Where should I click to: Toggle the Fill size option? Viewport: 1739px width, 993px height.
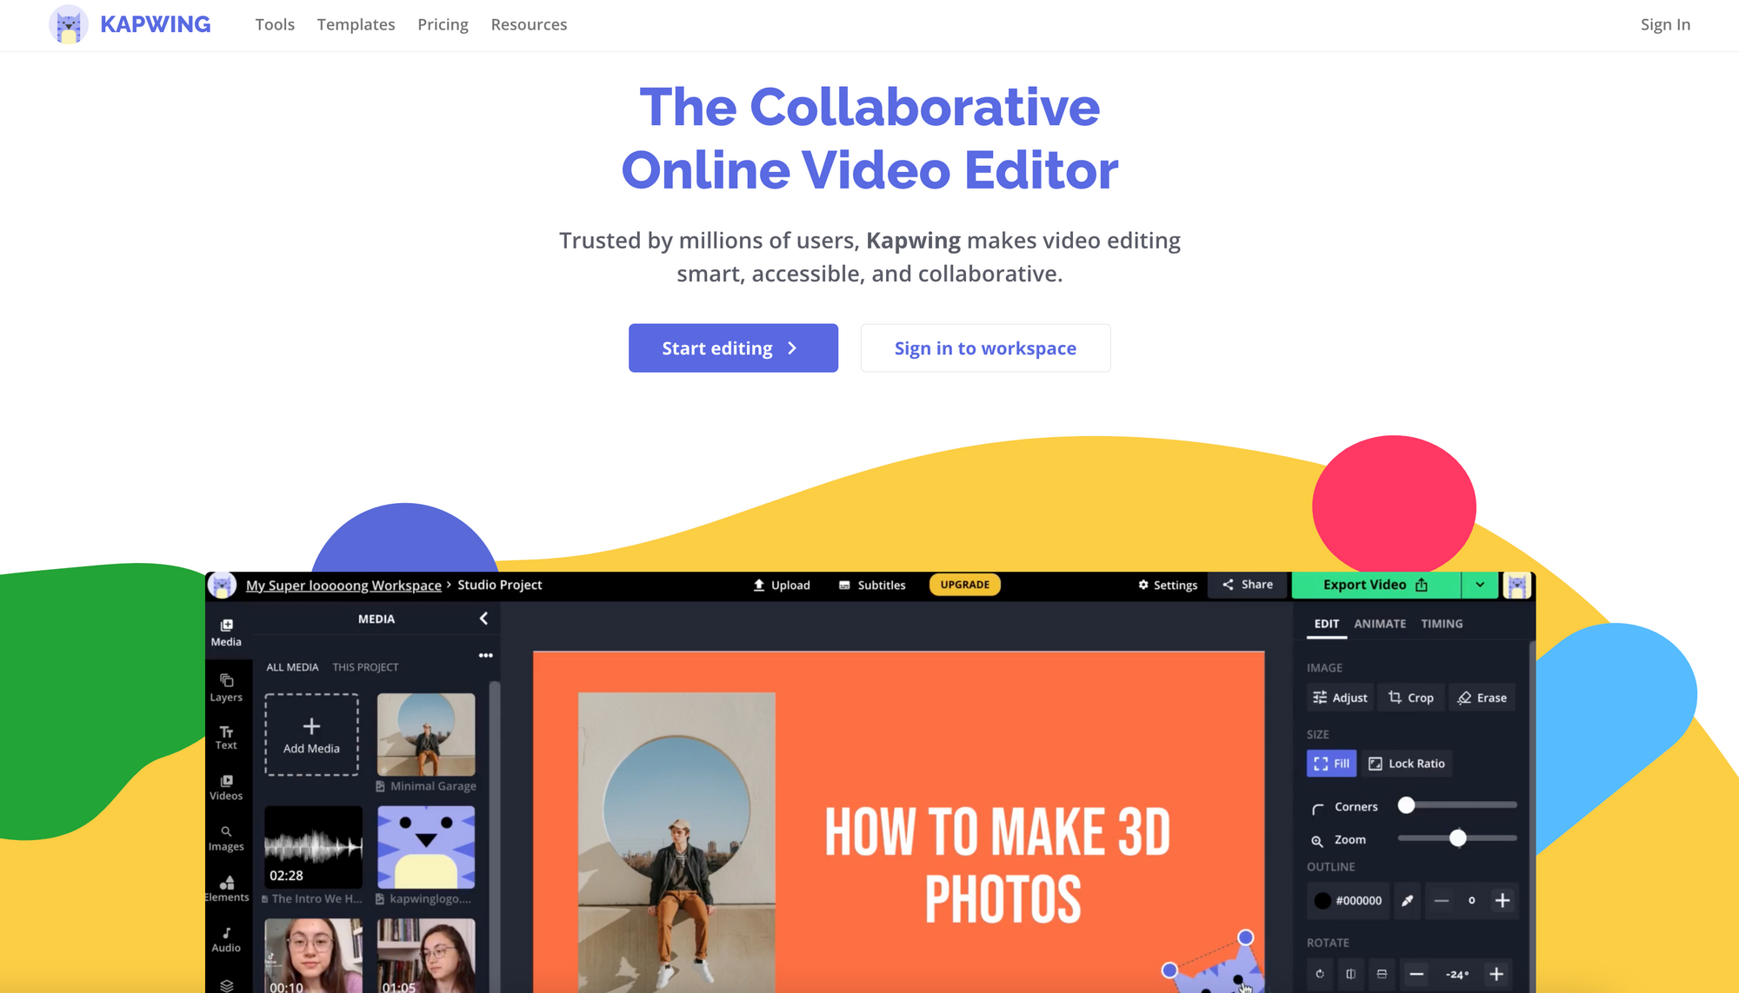tap(1331, 764)
